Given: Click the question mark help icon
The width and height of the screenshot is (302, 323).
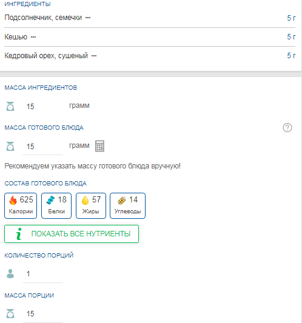Looking at the screenshot, I should pos(287,127).
